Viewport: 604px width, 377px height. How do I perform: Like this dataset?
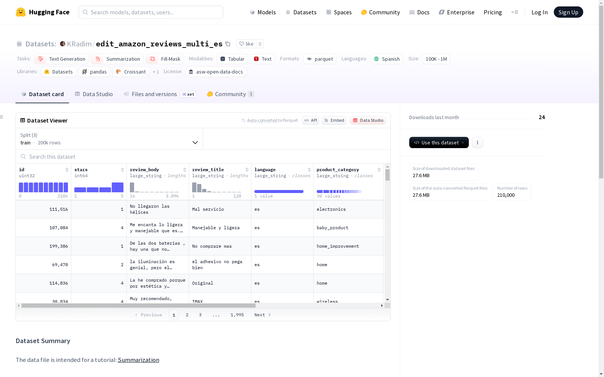click(246, 44)
